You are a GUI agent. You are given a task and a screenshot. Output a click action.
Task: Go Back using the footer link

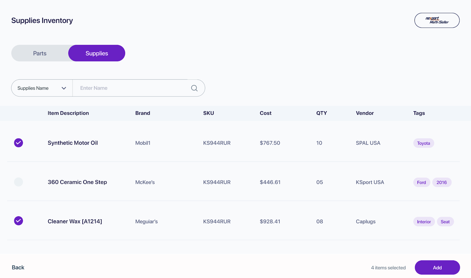[x=18, y=267]
